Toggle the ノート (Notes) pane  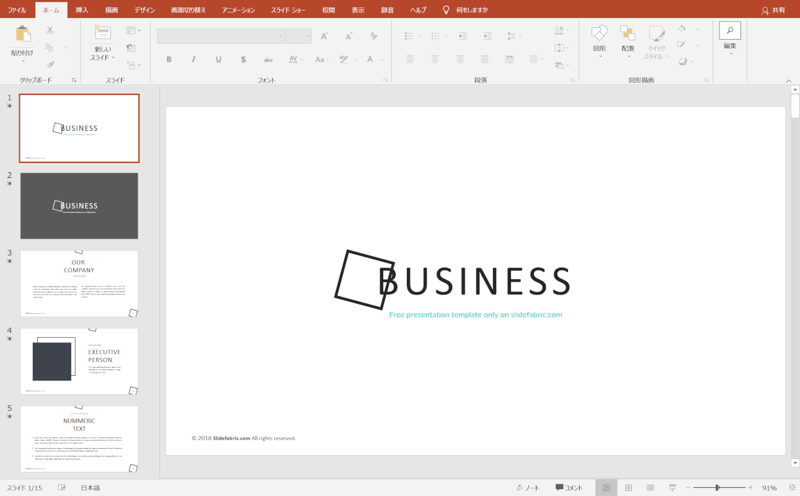(x=528, y=488)
